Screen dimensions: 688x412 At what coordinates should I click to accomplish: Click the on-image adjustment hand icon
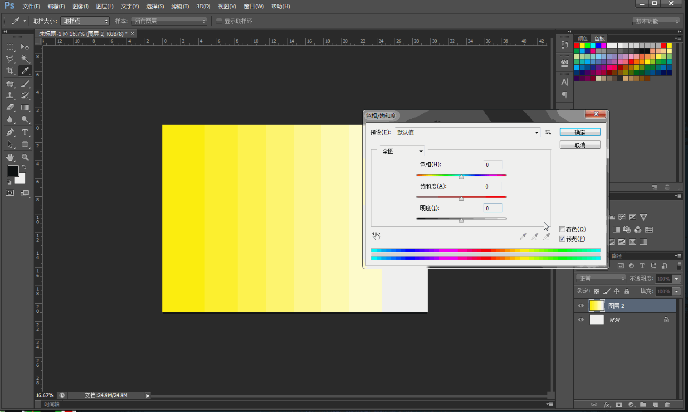click(376, 236)
